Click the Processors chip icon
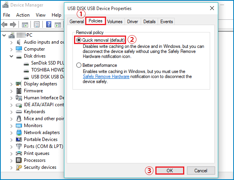Screen dimensions: 234x180 (x=19, y=160)
